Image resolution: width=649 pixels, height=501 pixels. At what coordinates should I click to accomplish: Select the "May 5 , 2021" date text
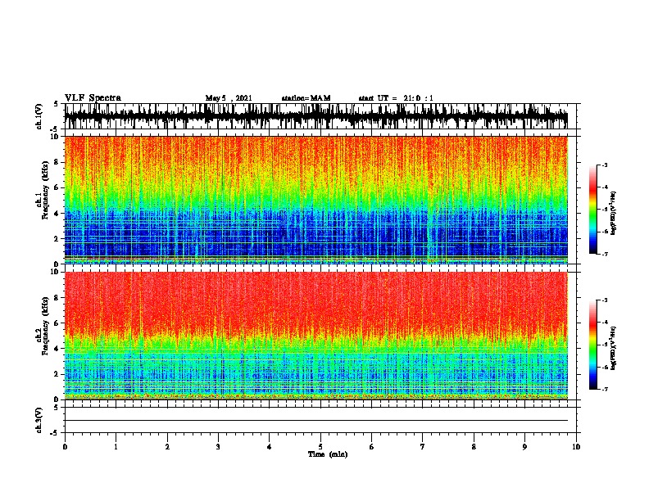coord(229,98)
